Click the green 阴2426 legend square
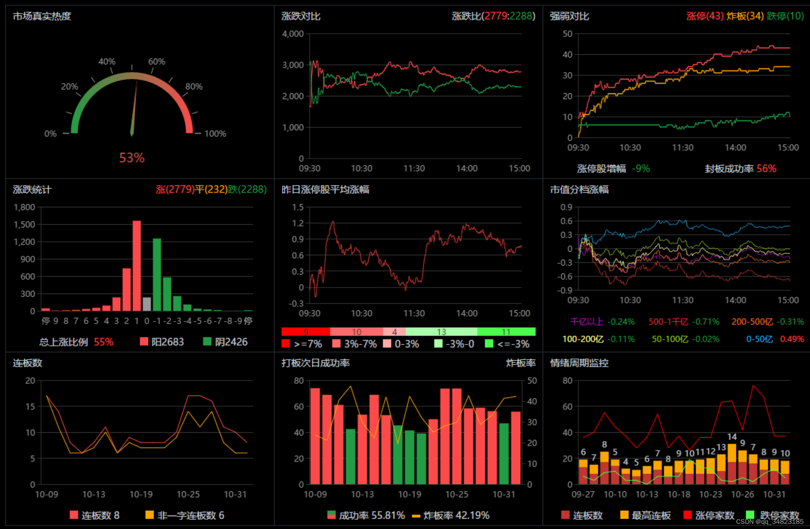810x529 pixels. [x=207, y=342]
